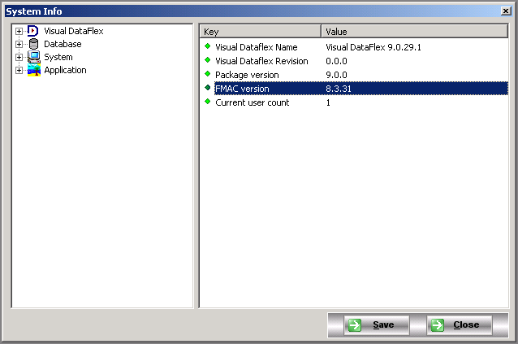This screenshot has height=344, width=518.
Task: Click the Application palm tree icon
Action: pos(34,70)
